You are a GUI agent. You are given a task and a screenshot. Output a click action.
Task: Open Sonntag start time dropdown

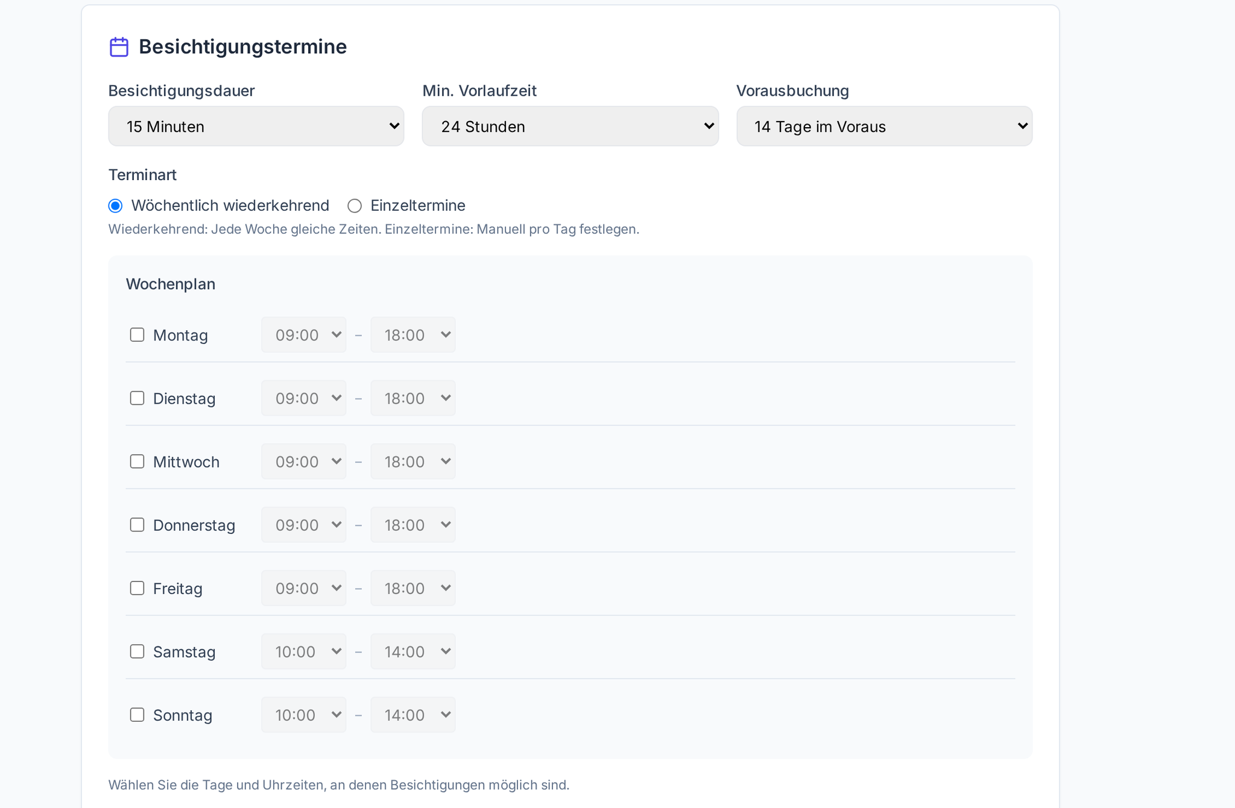(304, 715)
